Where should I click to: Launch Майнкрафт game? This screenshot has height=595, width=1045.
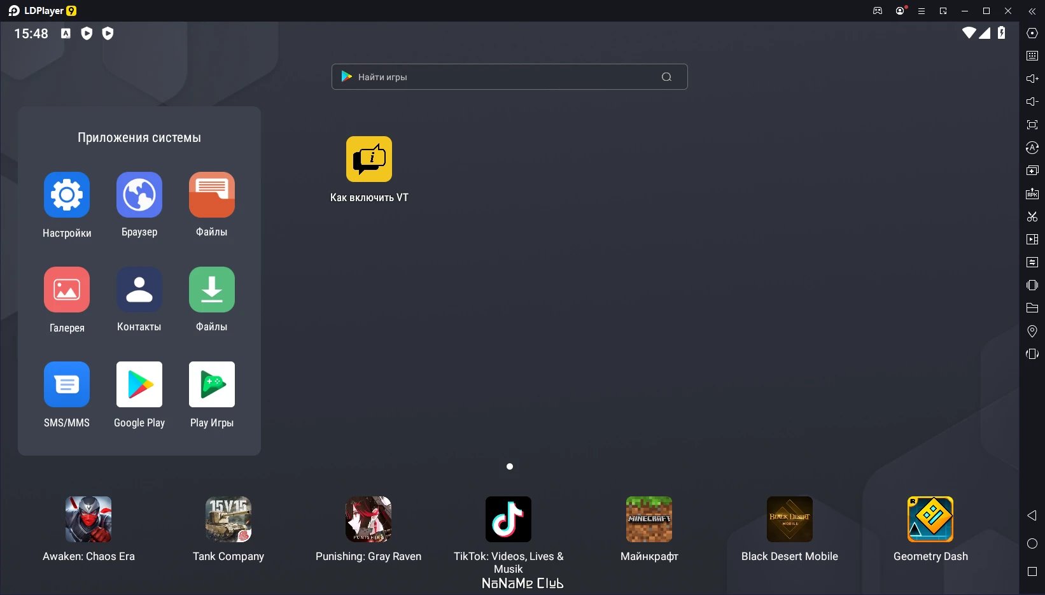tap(649, 519)
